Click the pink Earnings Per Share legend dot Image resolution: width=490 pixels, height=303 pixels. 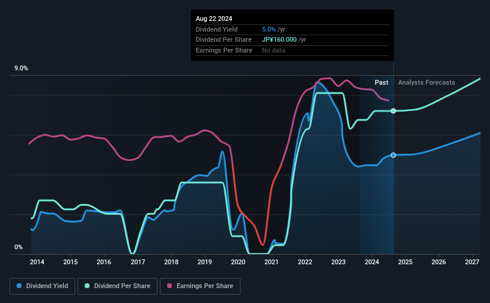coord(170,286)
